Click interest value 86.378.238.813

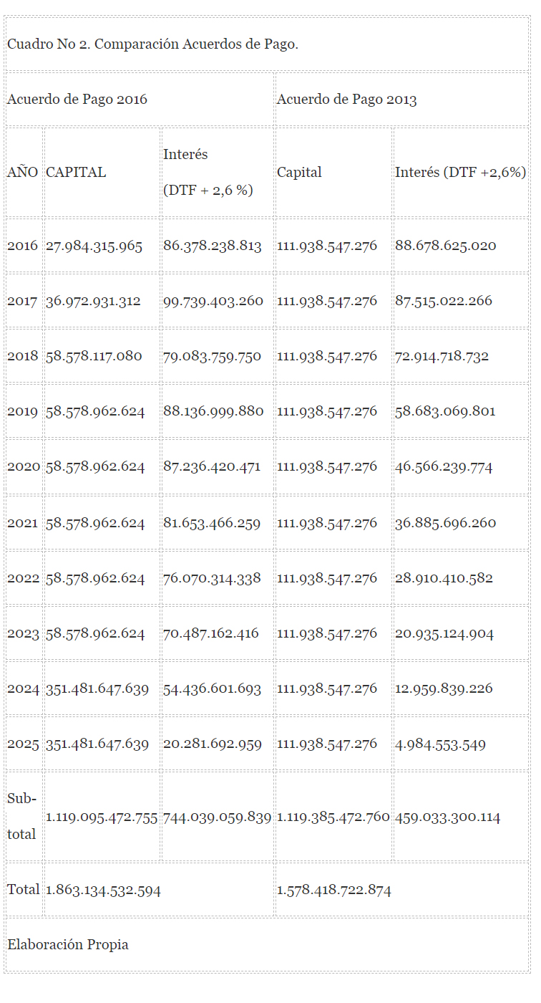tap(212, 246)
